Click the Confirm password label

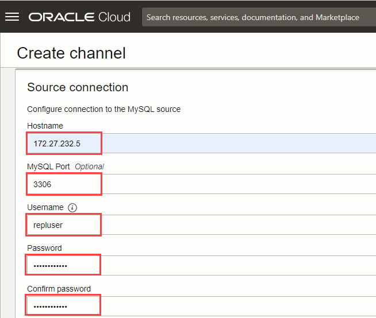click(59, 289)
